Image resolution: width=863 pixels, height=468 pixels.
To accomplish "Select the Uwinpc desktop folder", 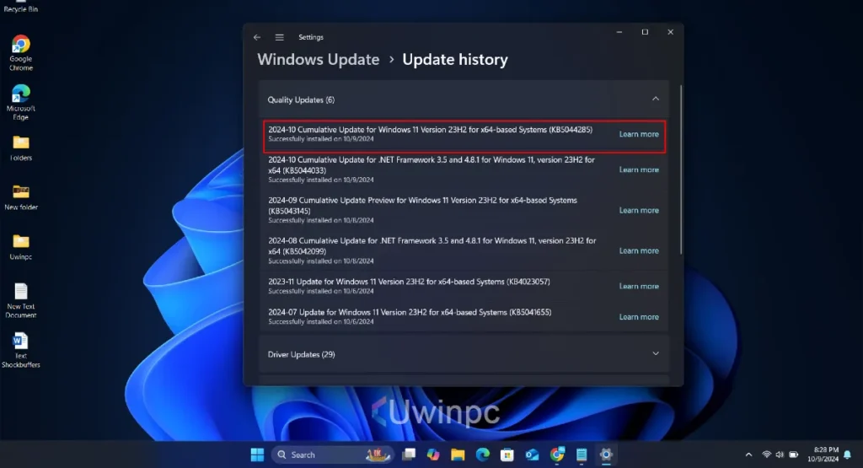I will pos(21,247).
